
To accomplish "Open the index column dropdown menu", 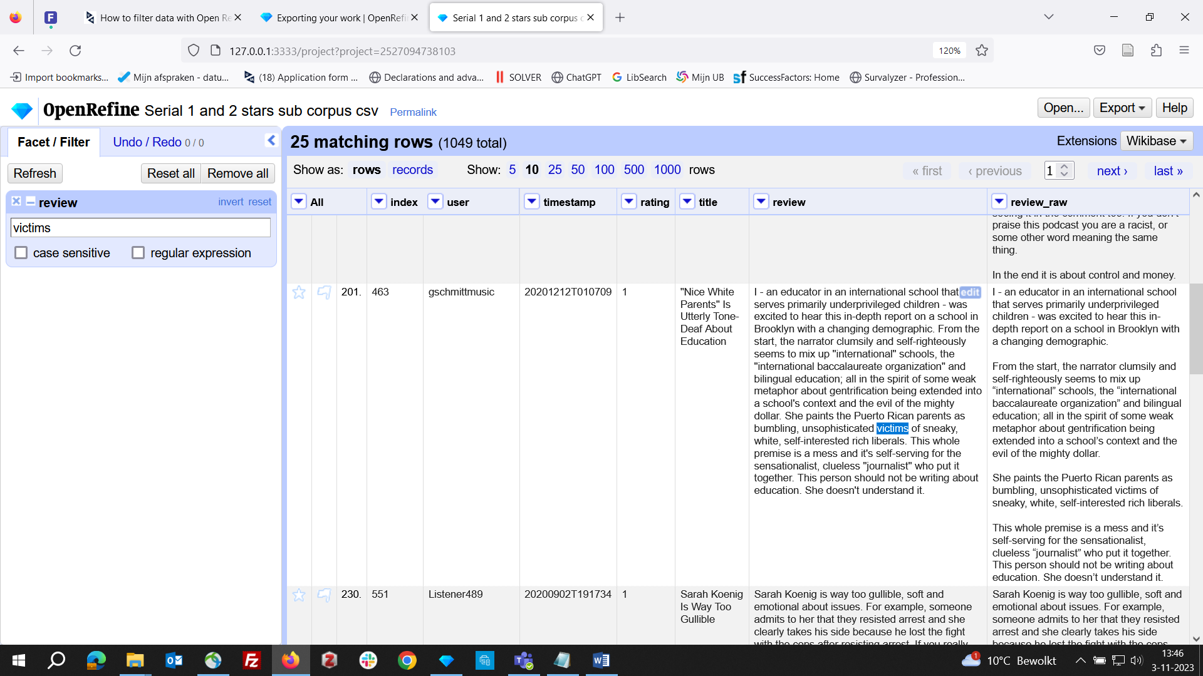I will coord(379,202).
